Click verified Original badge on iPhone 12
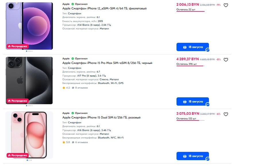Screen dimensions: 254x165 [x=73, y=4]
